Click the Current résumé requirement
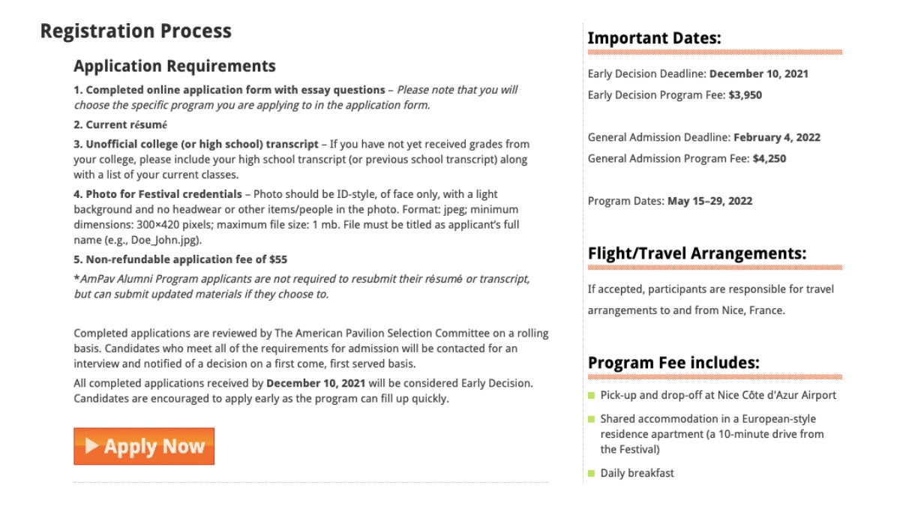Viewport: 900px width, 506px height. (120, 124)
